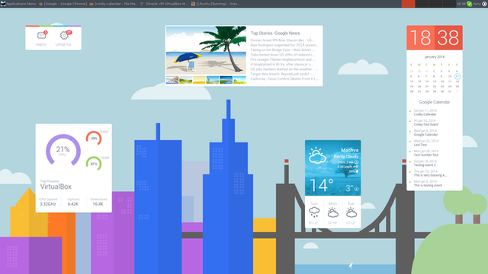Switch to Oracle VM VirtualBox Manager window

point(164,4)
